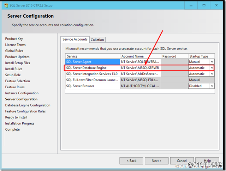
Task: Open Startup Type dropdown for SQL Server Agent
Action: click(212, 62)
